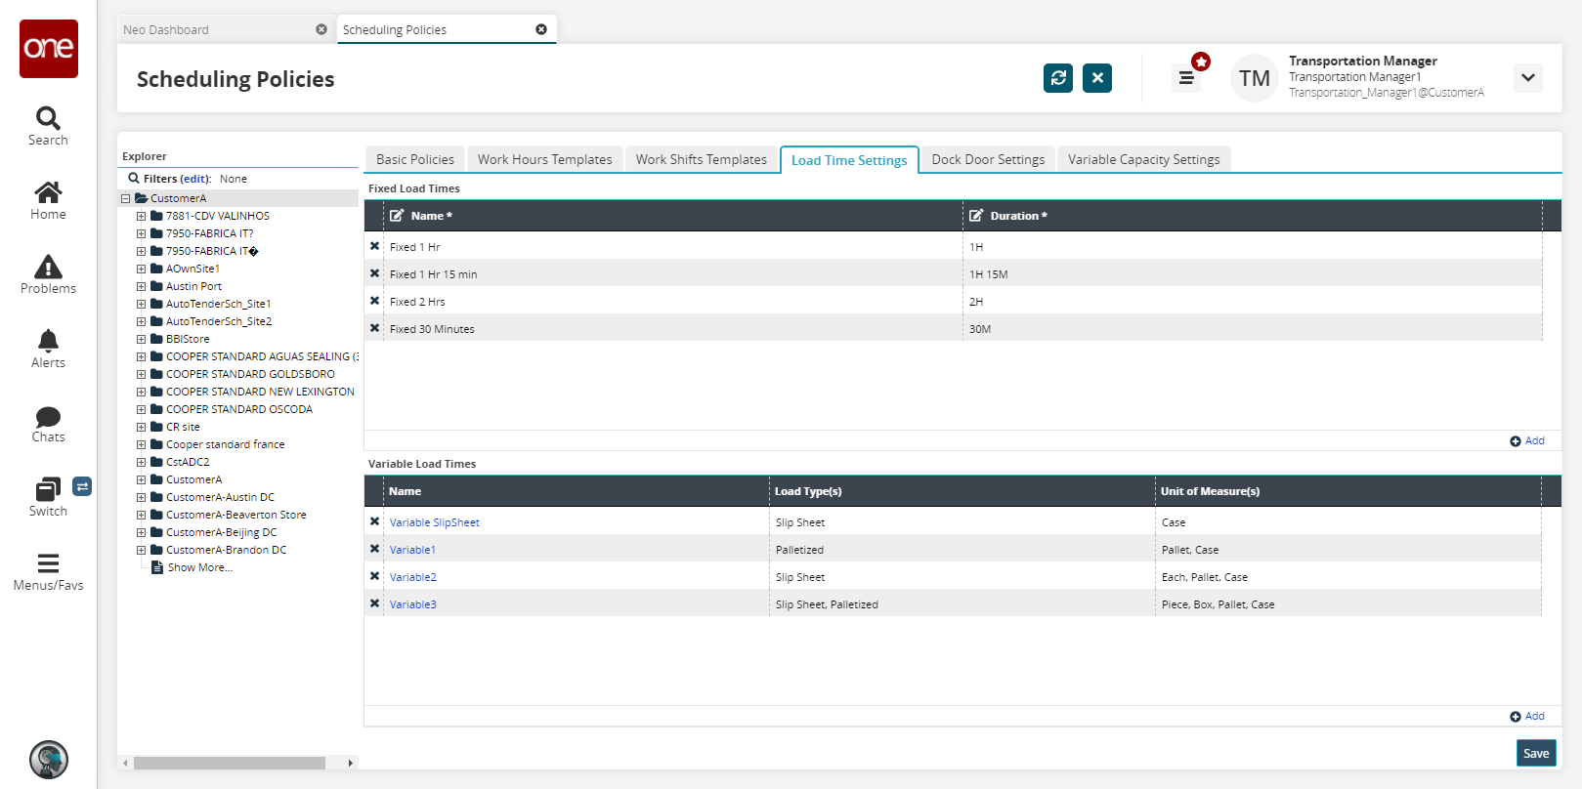Click the Save button
1582x789 pixels.
click(1535, 753)
